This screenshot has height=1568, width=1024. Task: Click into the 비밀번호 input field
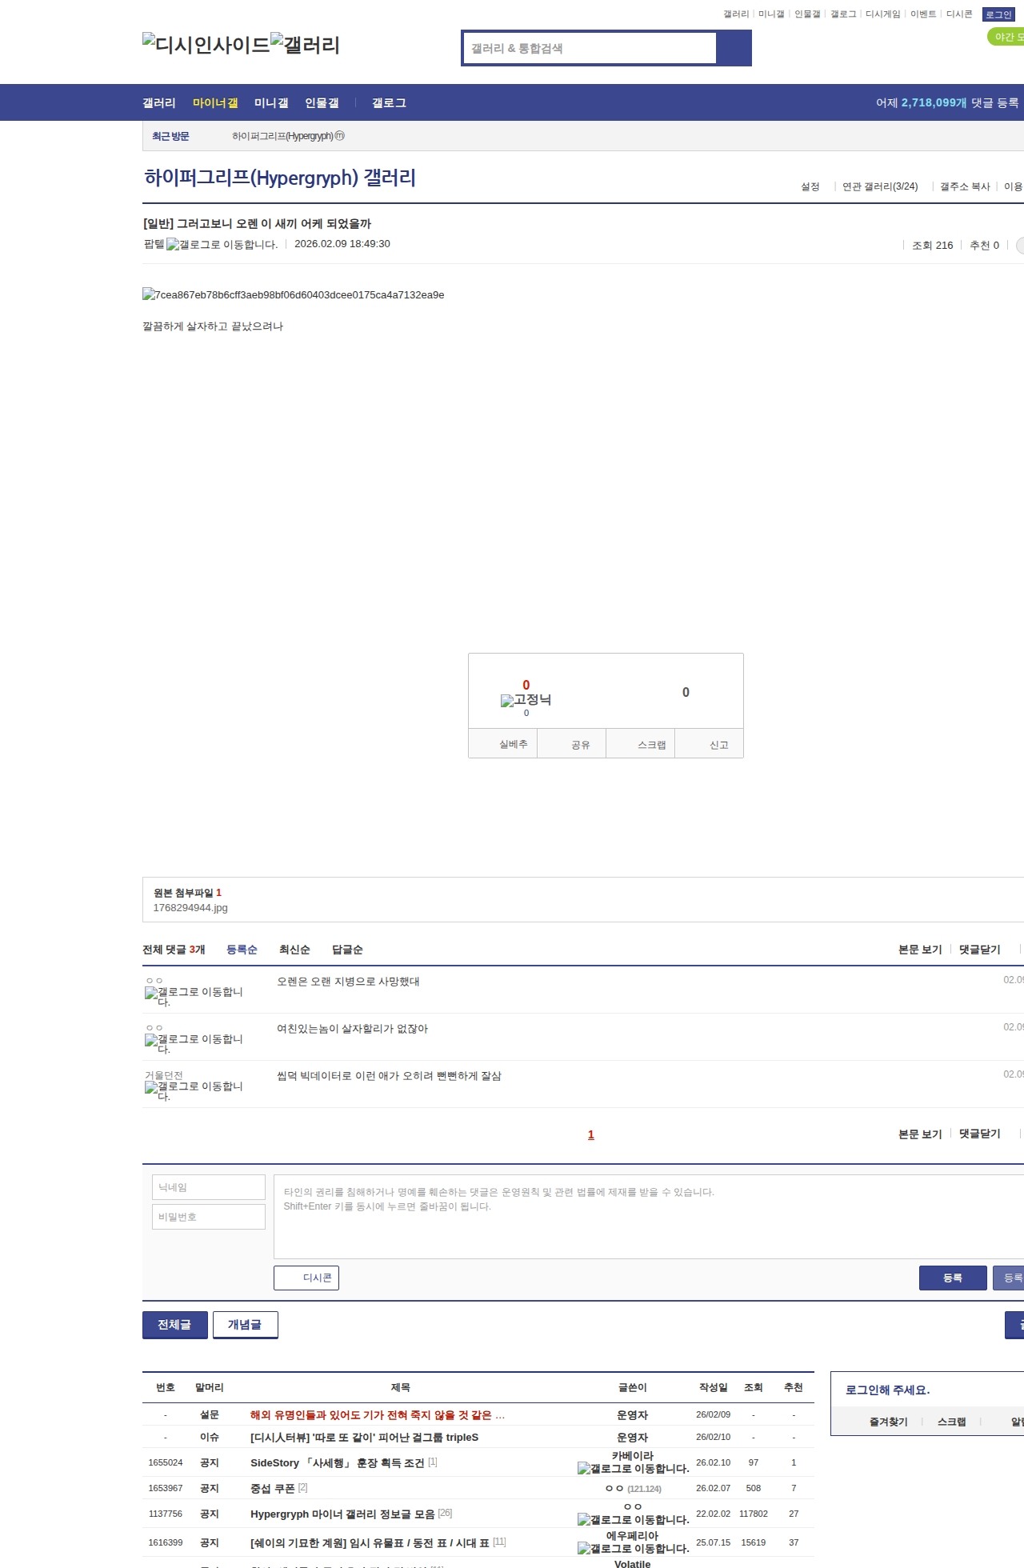209,1217
